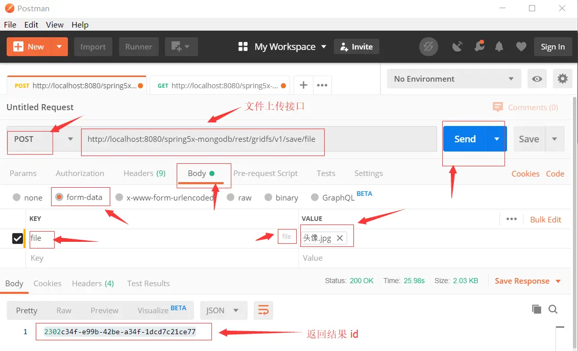Viewport: 578px width, 351px height.
Task: Click the Send button
Action: (x=465, y=139)
